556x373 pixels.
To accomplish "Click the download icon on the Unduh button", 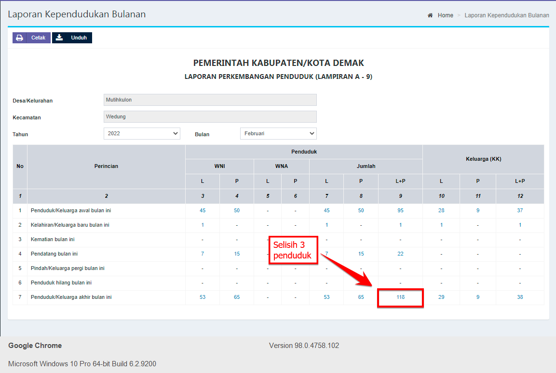I will 60,38.
